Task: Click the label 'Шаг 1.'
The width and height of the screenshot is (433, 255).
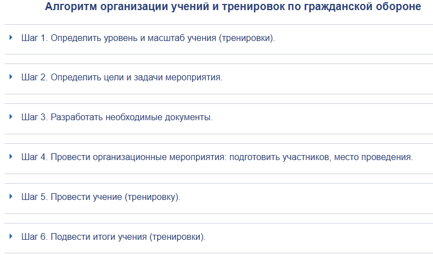Action: 34,38
